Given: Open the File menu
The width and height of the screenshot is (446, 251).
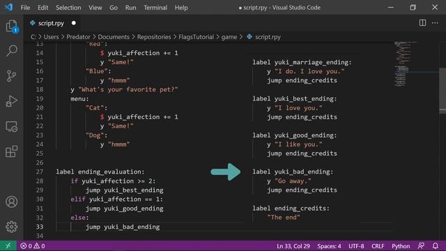Looking at the screenshot, I should 25,8.
